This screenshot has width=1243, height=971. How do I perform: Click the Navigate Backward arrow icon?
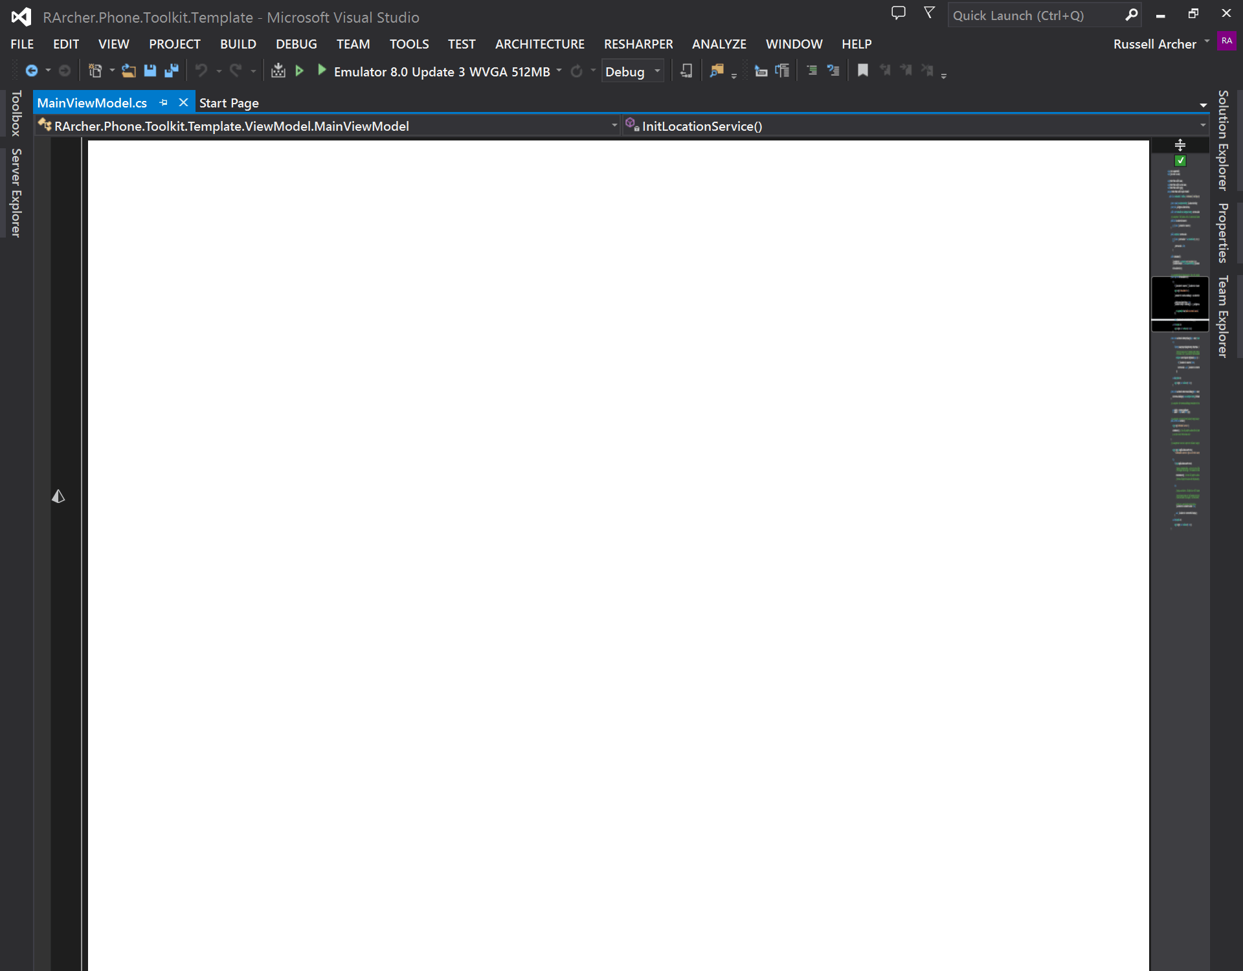31,71
